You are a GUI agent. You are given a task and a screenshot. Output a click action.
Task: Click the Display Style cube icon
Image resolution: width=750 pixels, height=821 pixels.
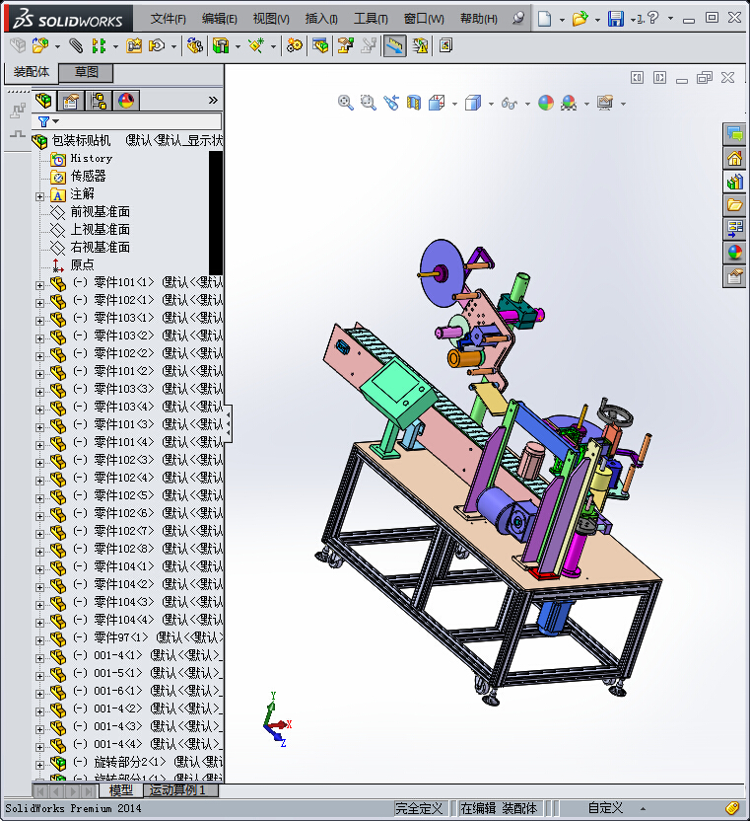473,102
